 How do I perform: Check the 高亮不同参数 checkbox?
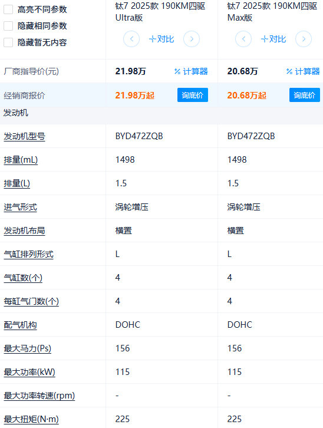[x=8, y=9]
